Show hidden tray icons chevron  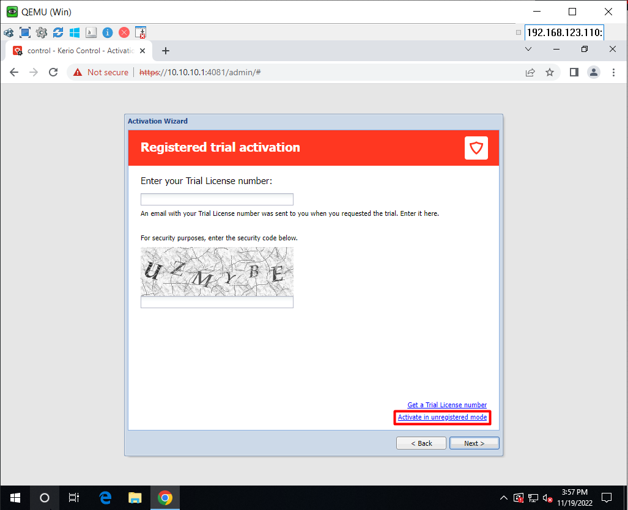tap(503, 498)
